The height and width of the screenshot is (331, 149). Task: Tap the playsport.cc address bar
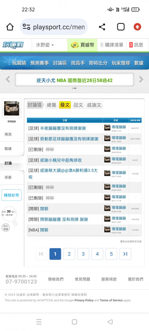point(54,27)
